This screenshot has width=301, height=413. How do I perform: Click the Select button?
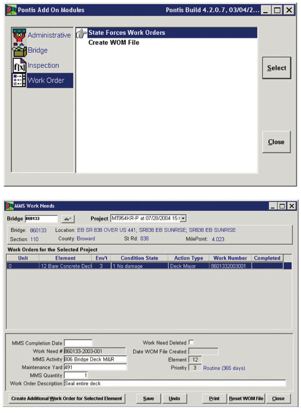276,68
